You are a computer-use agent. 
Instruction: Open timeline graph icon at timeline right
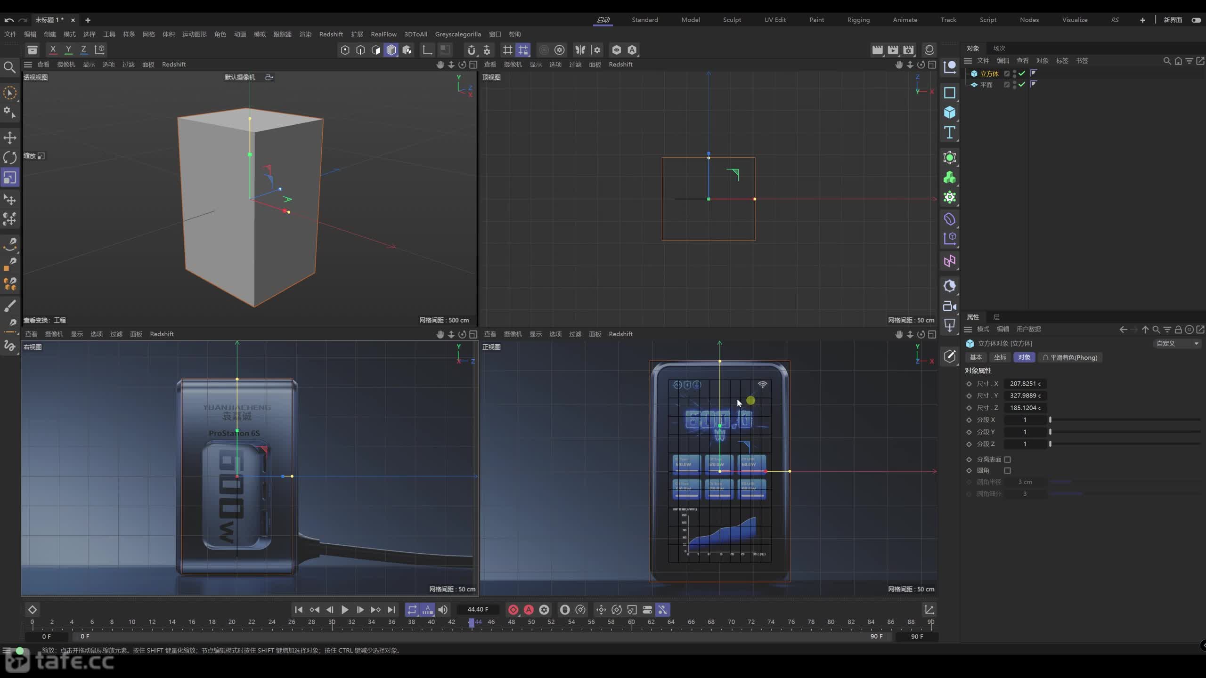pyautogui.click(x=929, y=610)
